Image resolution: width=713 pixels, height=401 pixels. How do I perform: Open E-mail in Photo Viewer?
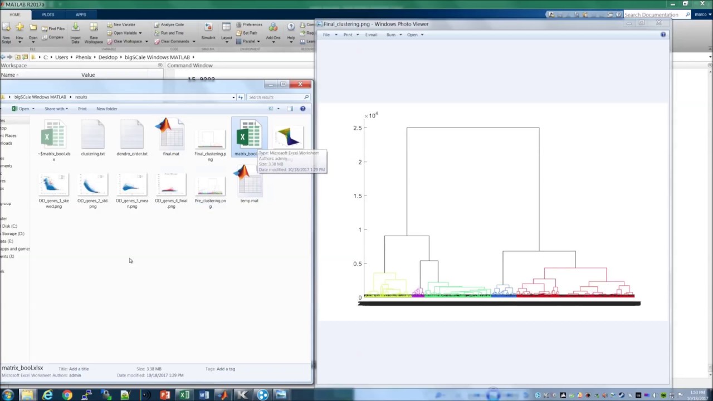371,35
